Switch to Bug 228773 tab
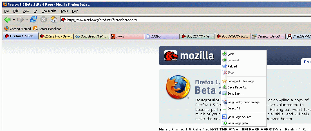The height and width of the screenshot is (131, 311). click(197, 36)
